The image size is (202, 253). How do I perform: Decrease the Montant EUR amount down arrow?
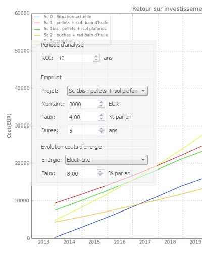[x=102, y=106]
